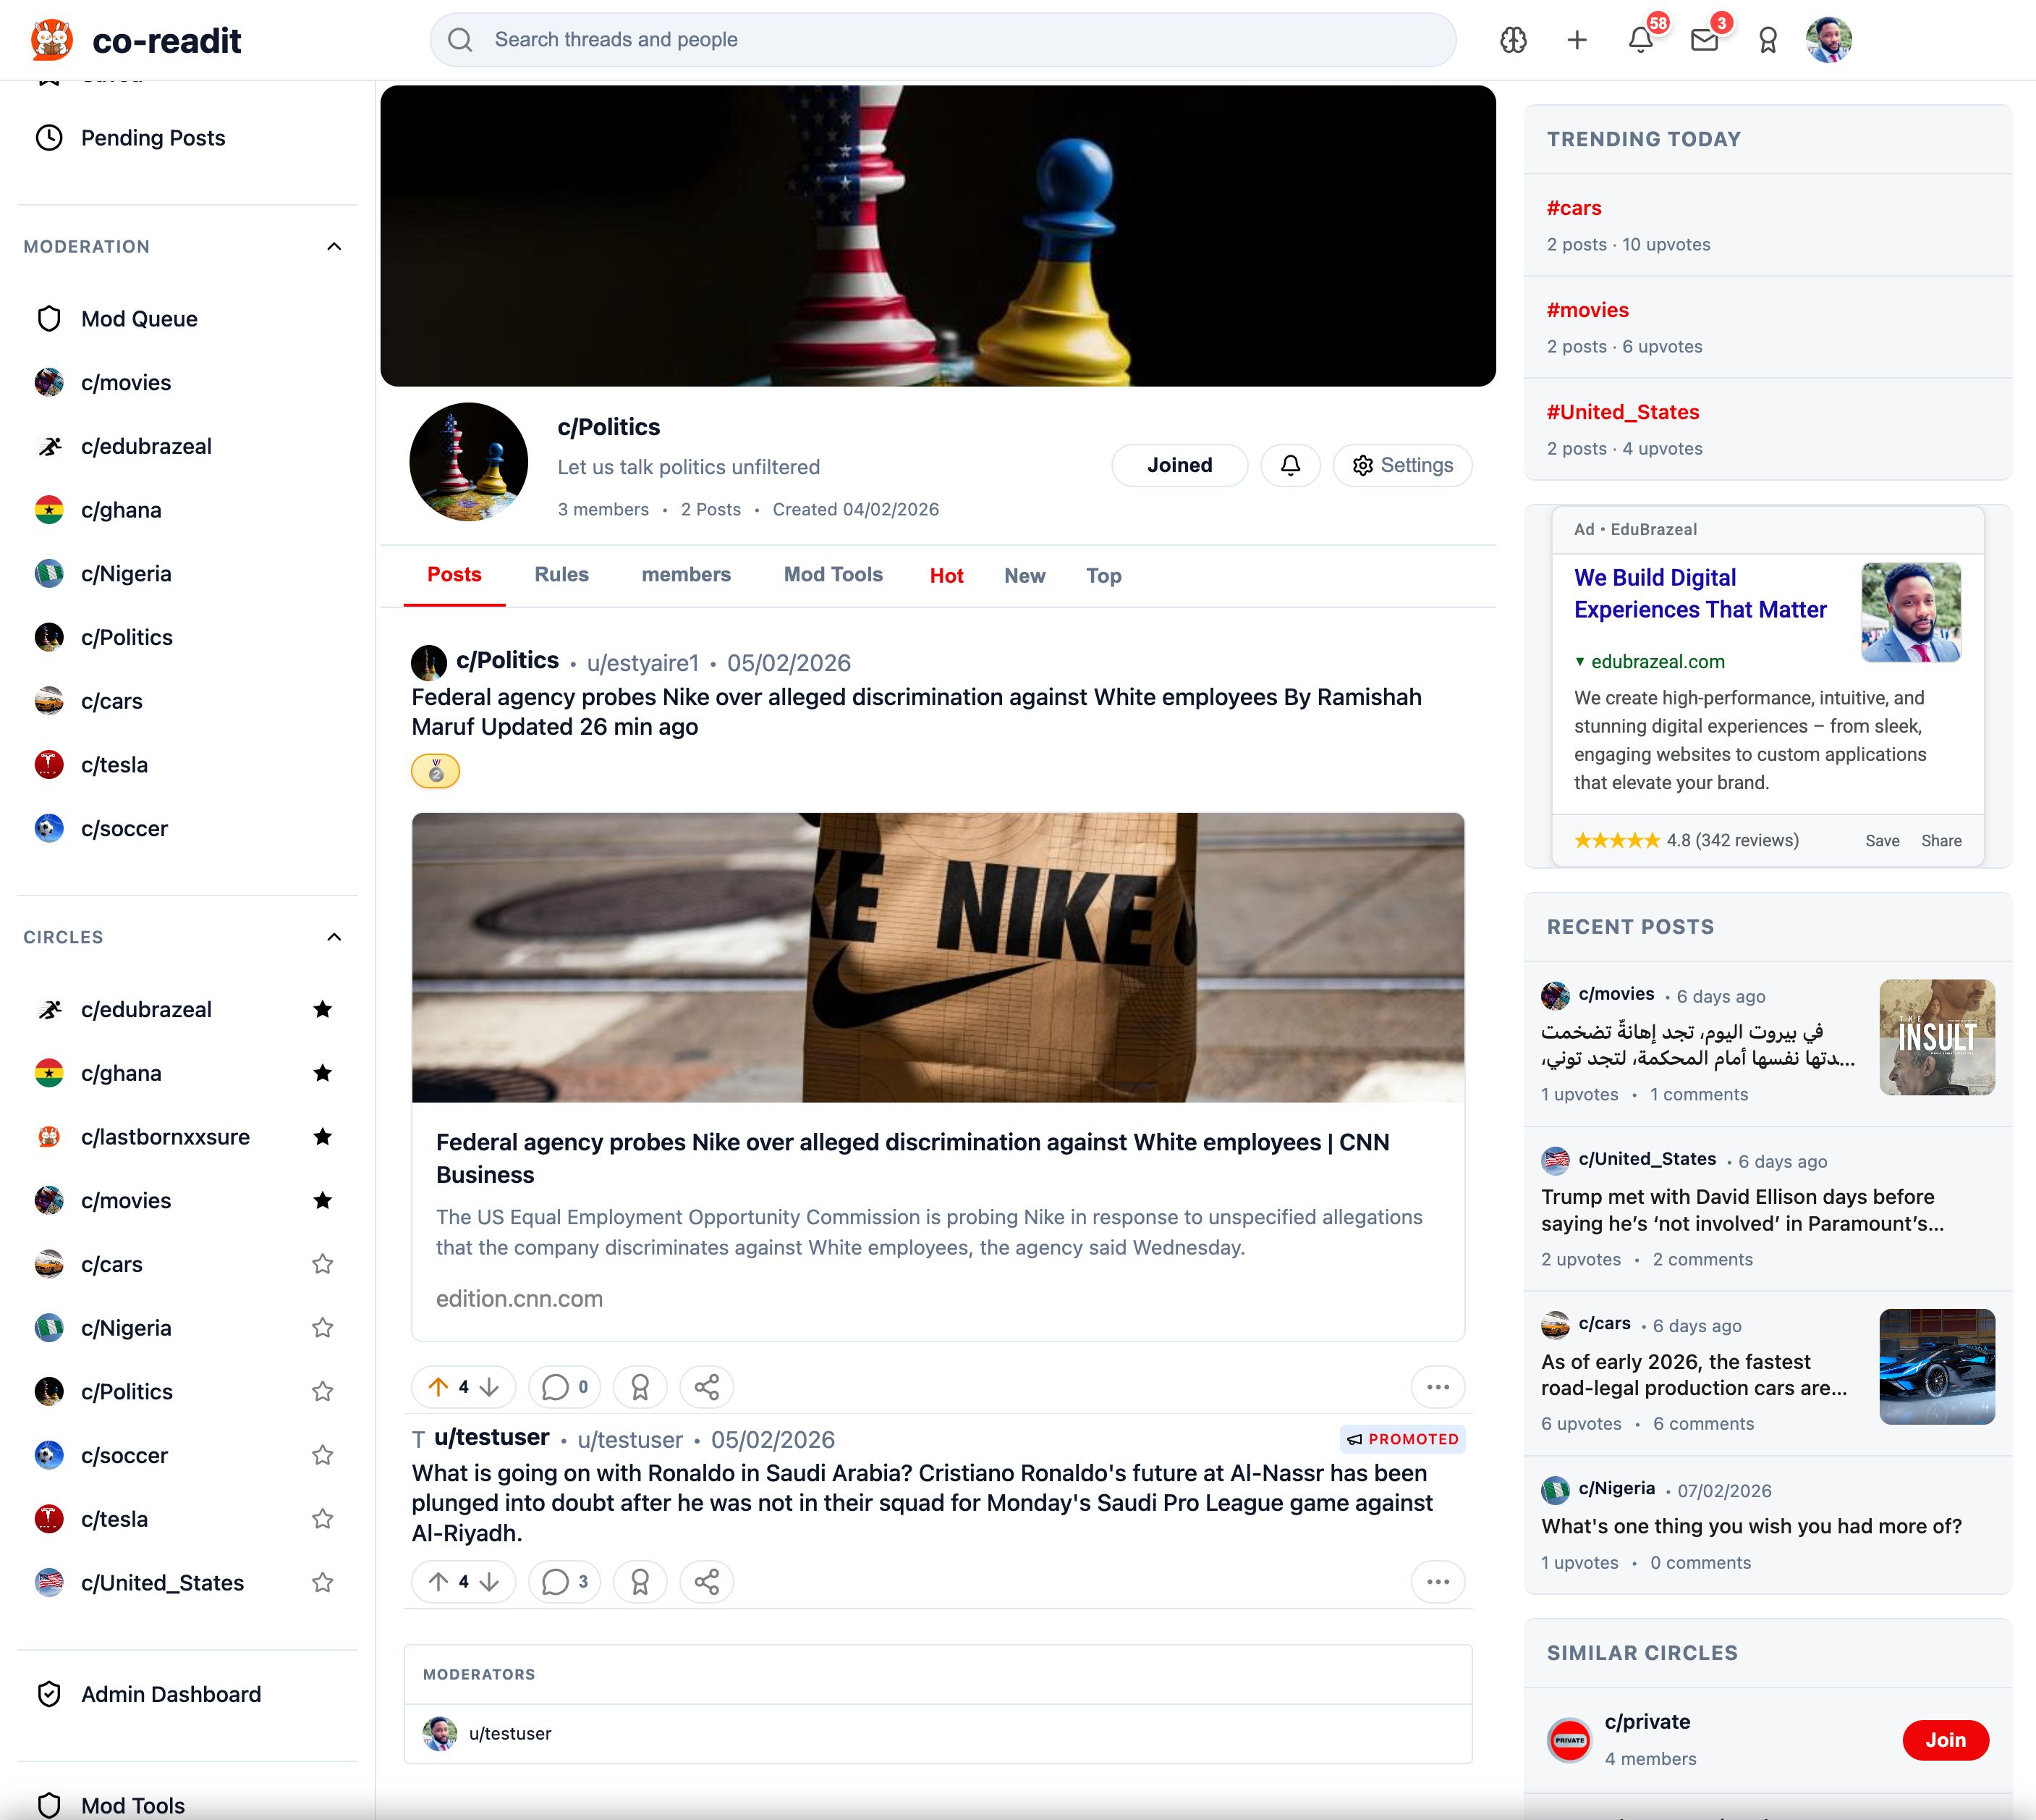The width and height of the screenshot is (2036, 1820).
Task: Share the Ronaldo Saudi Arabia post
Action: [x=705, y=1581]
